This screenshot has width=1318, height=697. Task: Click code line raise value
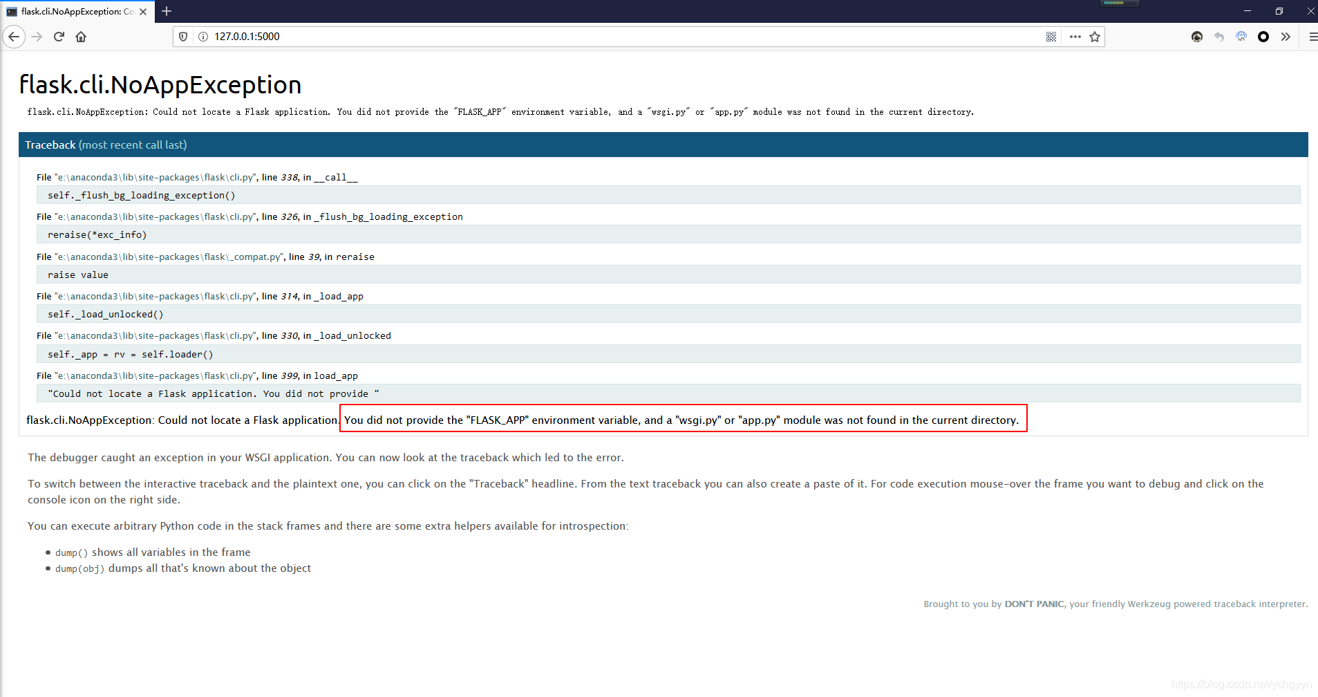[668, 275]
